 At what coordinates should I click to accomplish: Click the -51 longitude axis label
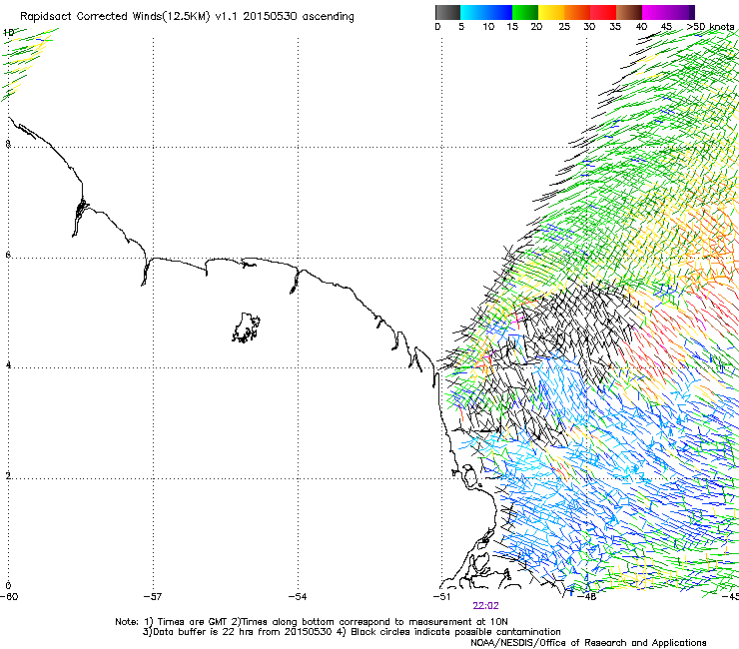click(x=441, y=597)
